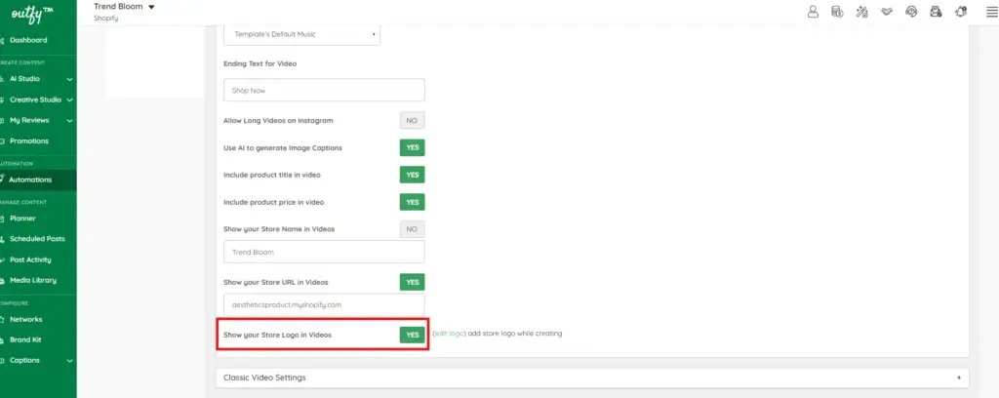Image resolution: width=999 pixels, height=398 pixels.
Task: Open the hamburger menu icon
Action: [x=991, y=12]
